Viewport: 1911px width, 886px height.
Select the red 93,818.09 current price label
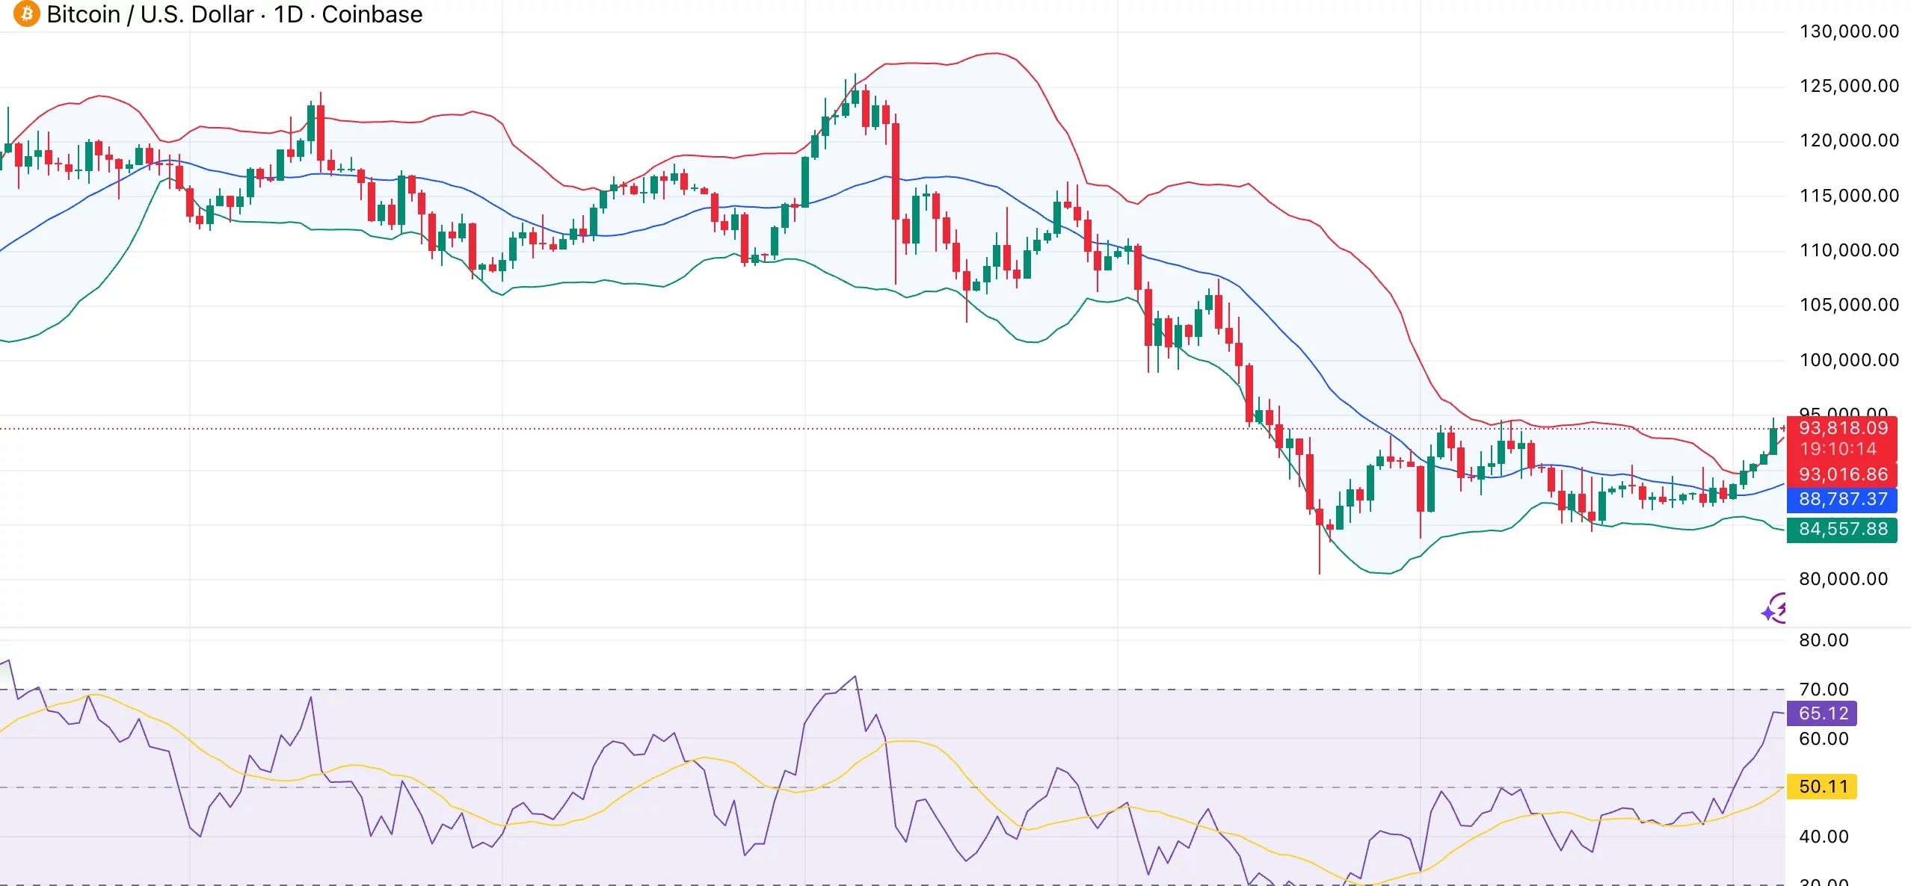[1842, 428]
